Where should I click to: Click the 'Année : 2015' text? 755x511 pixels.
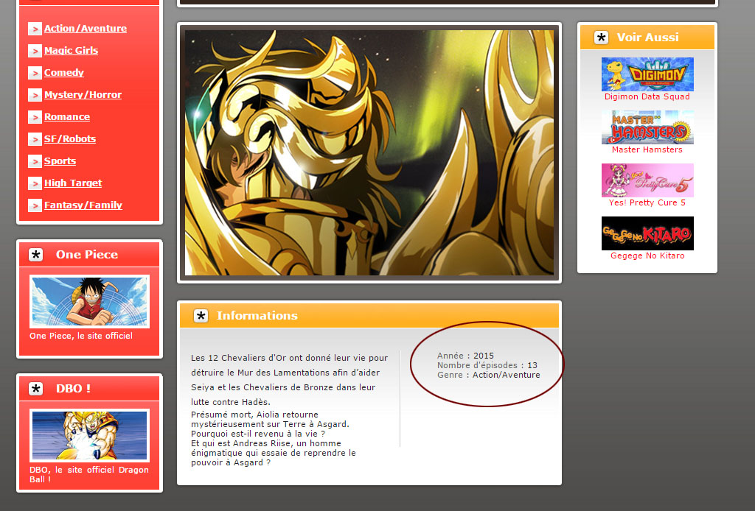point(466,356)
